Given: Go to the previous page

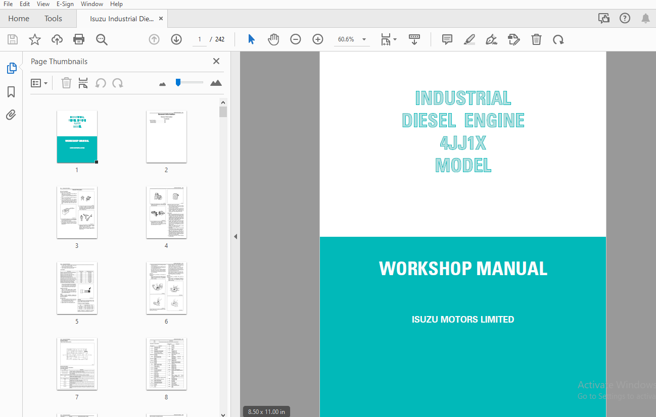Looking at the screenshot, I should 154,39.
